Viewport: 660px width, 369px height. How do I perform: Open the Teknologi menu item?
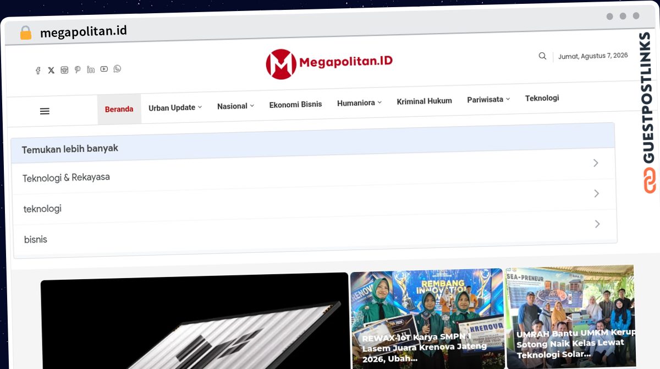click(x=542, y=98)
